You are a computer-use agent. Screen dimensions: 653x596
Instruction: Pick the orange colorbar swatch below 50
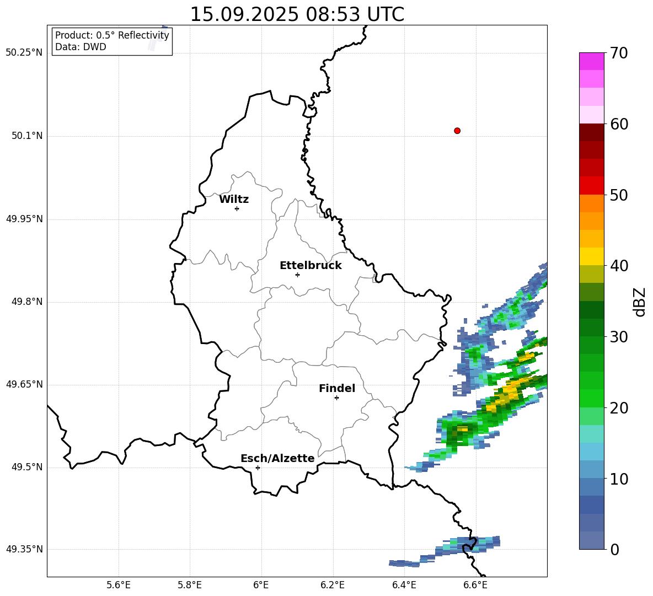(x=592, y=203)
